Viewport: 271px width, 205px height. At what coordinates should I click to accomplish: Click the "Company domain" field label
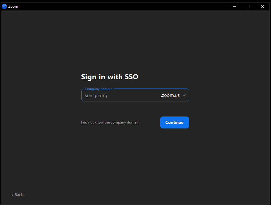click(x=99, y=89)
